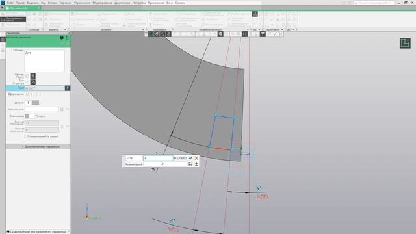Click the lower deviation field

pyautogui.click(x=42, y=130)
